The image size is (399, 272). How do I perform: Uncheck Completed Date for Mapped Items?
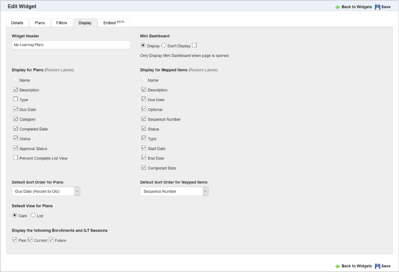pos(144,167)
